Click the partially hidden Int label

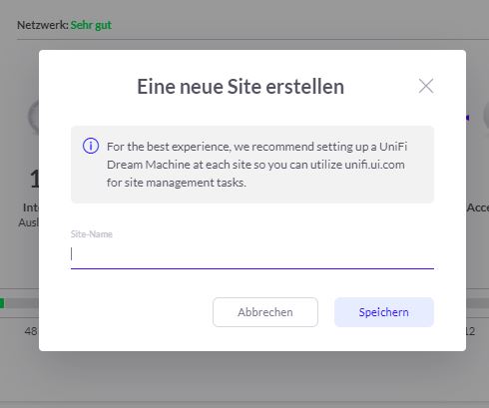pyautogui.click(x=31, y=207)
